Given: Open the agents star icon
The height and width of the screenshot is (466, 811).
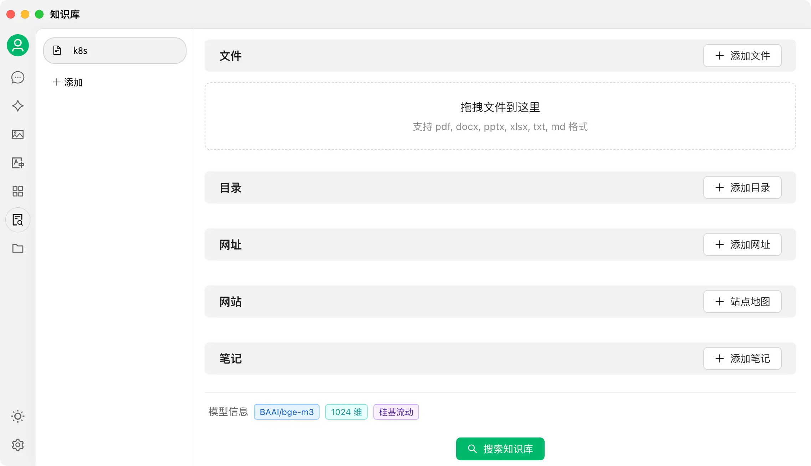Looking at the screenshot, I should [x=18, y=106].
